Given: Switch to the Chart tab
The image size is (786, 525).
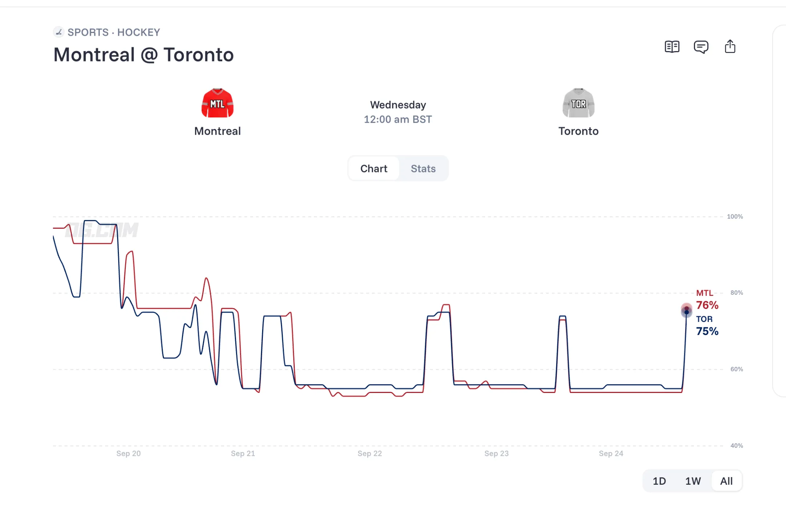Looking at the screenshot, I should [x=374, y=168].
